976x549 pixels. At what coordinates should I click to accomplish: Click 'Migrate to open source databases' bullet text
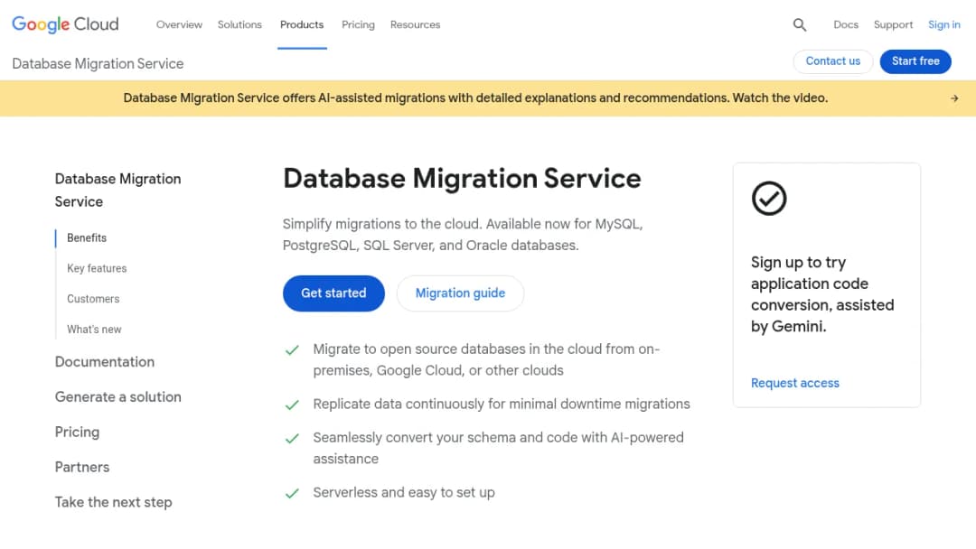486,359
